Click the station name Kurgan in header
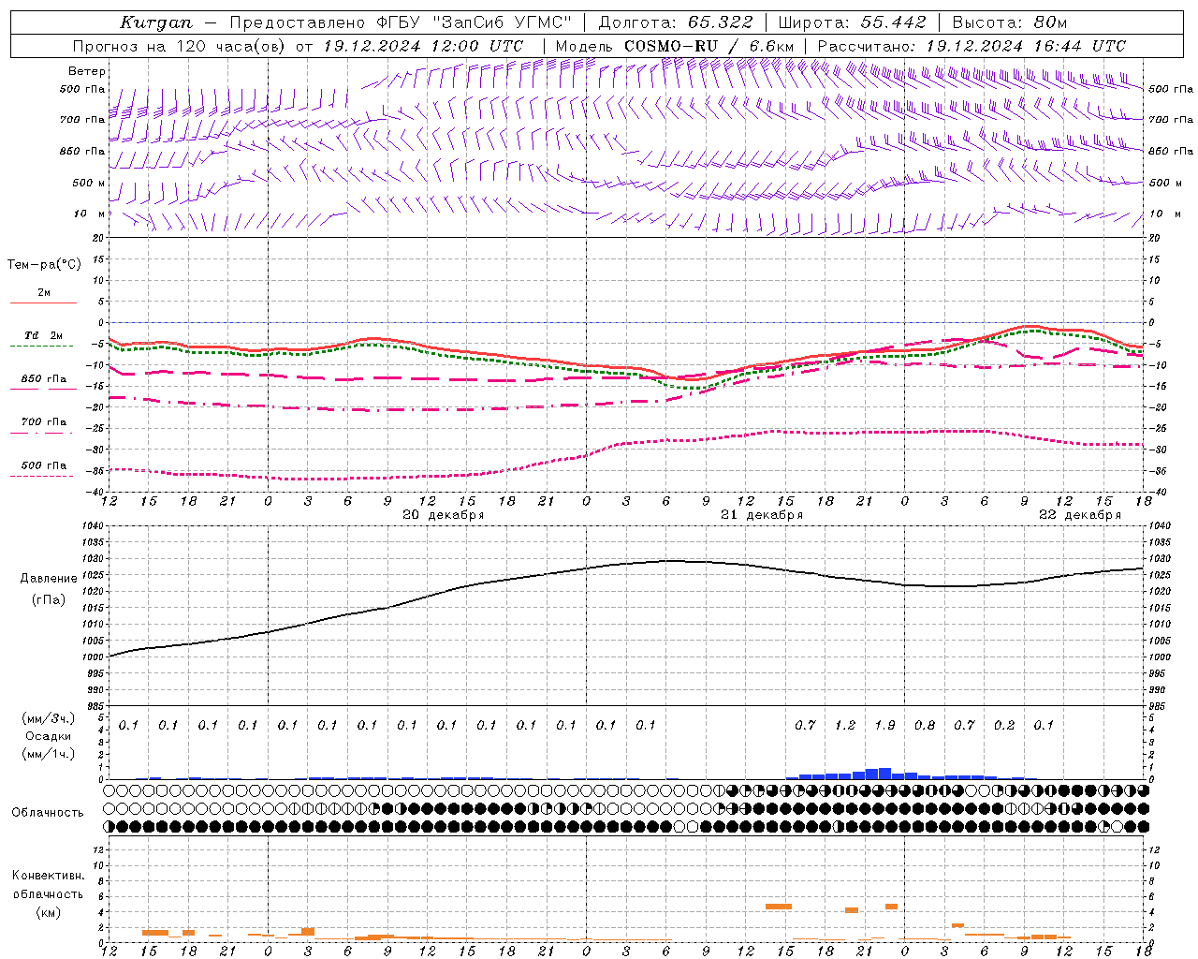 (156, 22)
